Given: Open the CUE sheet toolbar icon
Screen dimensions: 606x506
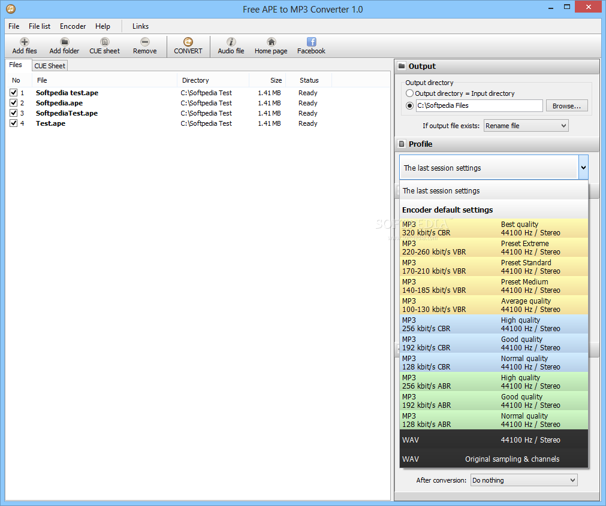Looking at the screenshot, I should coord(105,42).
